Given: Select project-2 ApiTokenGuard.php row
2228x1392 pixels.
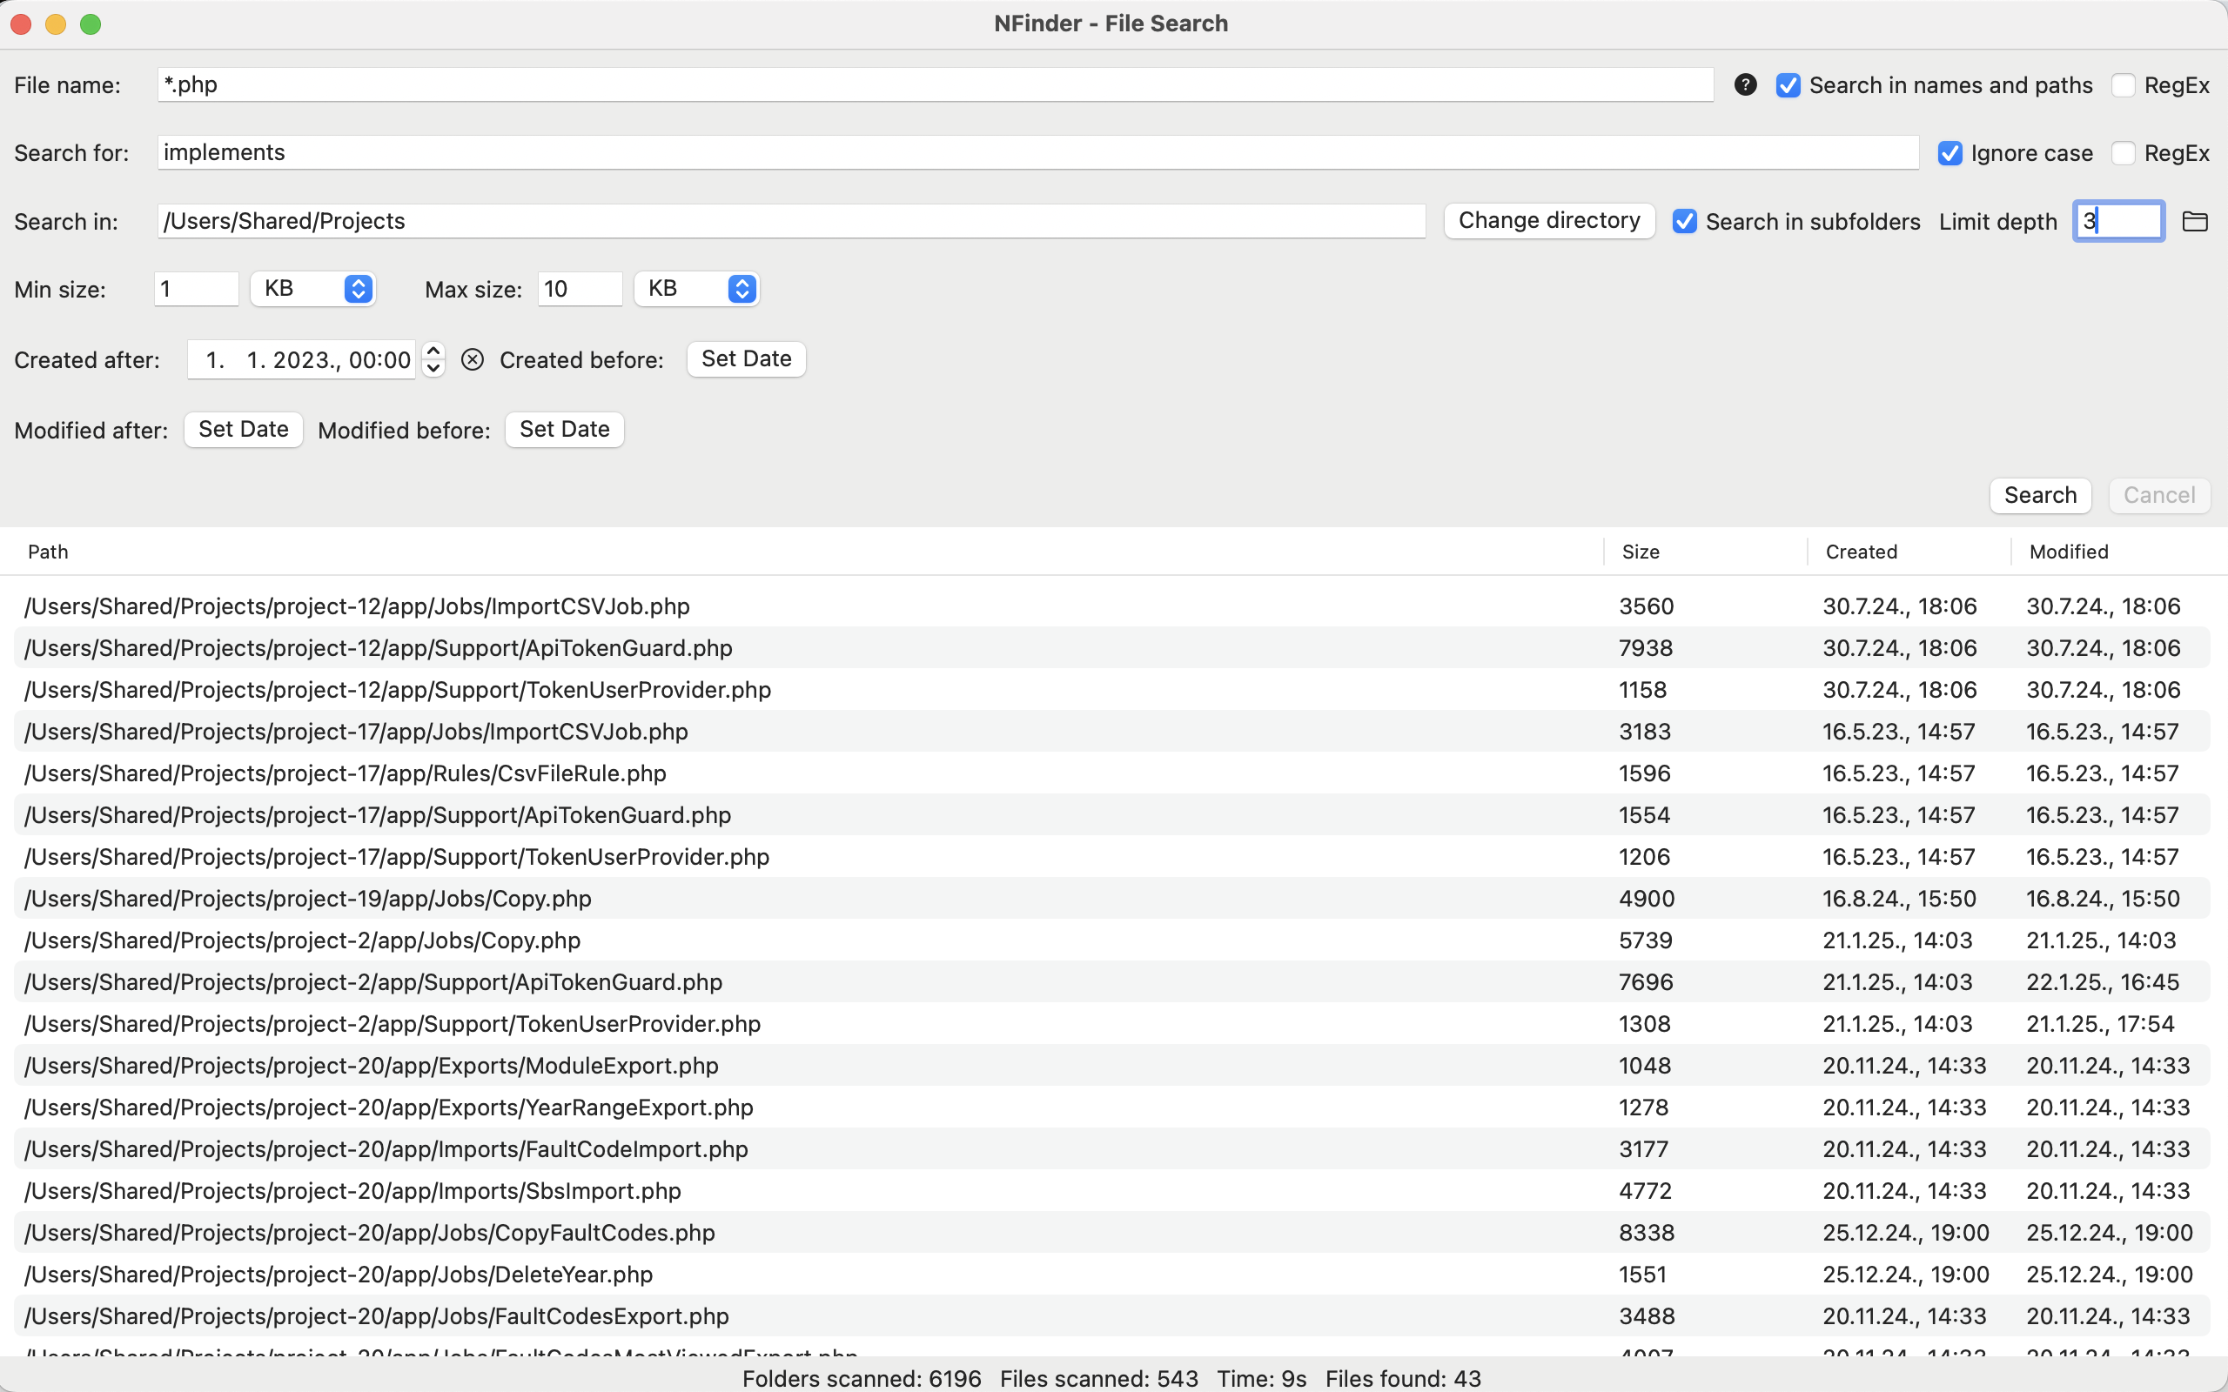Looking at the screenshot, I should pyautogui.click(x=1112, y=981).
